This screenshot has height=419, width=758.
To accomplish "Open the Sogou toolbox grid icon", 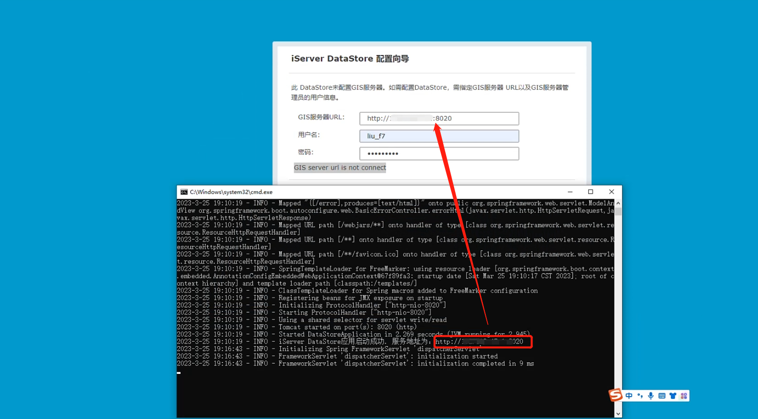I will coord(684,396).
